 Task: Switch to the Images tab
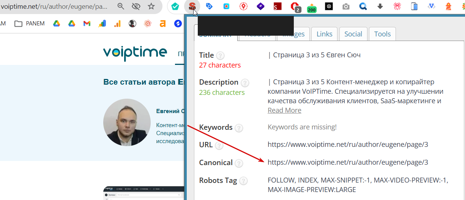[293, 34]
